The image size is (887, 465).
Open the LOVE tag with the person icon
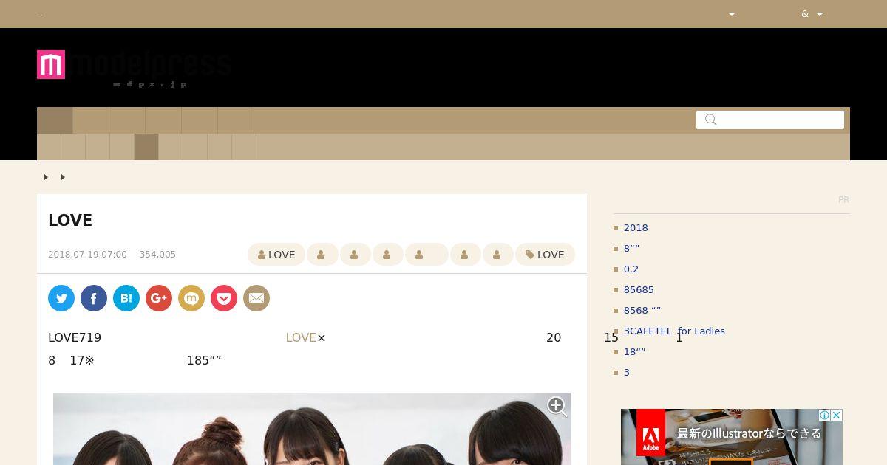click(x=276, y=255)
